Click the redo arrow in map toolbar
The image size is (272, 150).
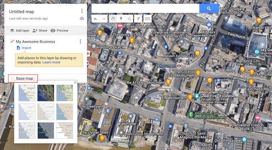point(103,19)
